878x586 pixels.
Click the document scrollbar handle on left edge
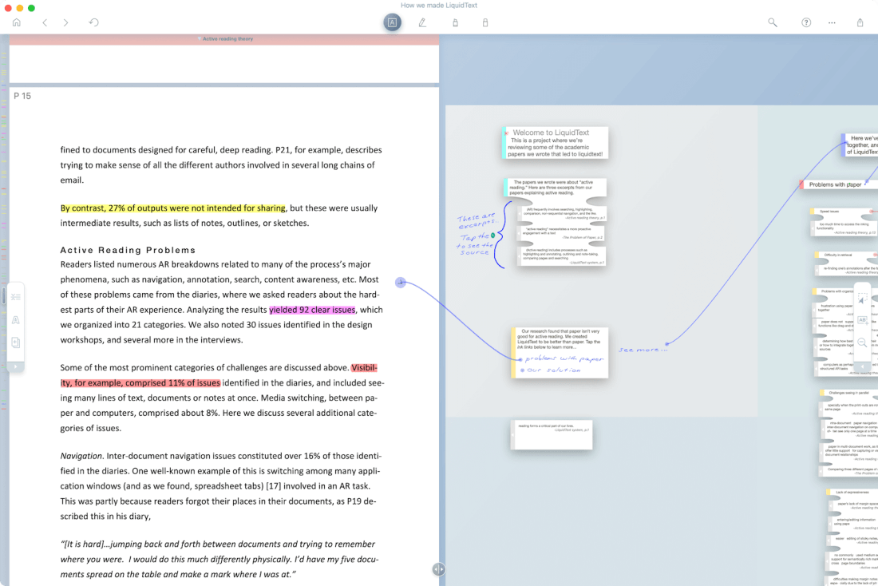coord(3,295)
